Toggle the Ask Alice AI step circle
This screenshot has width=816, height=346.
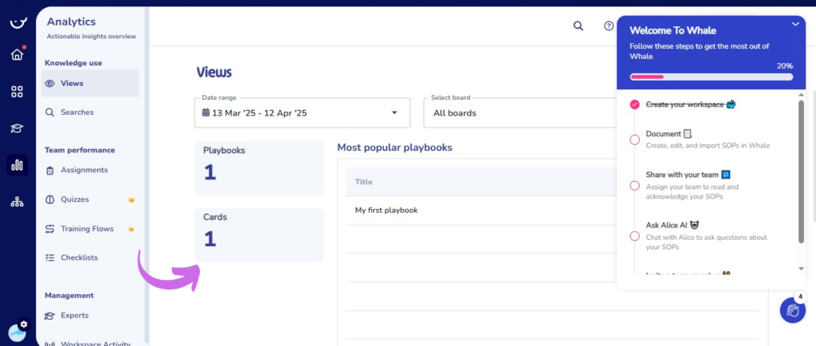tap(634, 236)
